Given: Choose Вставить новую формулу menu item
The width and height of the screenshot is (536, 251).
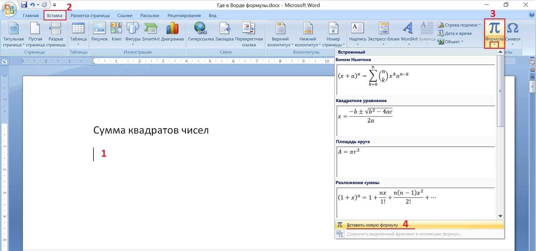Looking at the screenshot, I should (419, 225).
